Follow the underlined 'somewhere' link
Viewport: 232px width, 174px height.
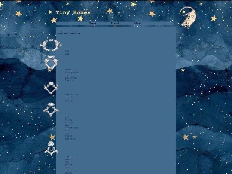click(x=71, y=72)
